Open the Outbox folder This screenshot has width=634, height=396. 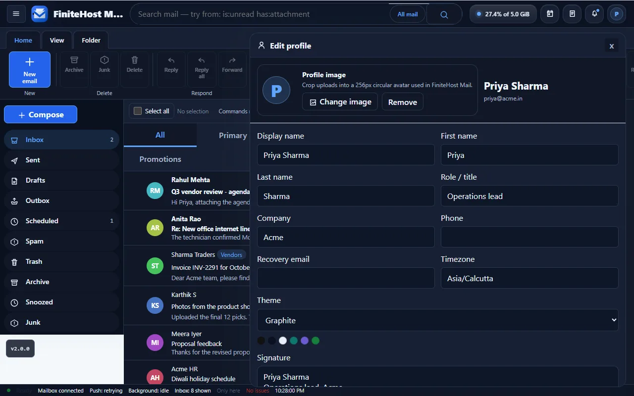[61, 200]
